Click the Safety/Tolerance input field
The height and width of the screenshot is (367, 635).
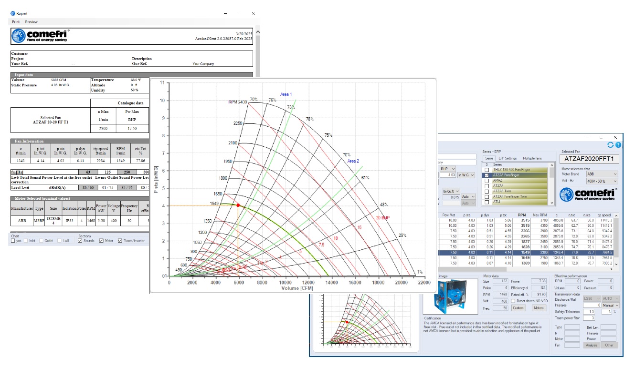[589, 312]
